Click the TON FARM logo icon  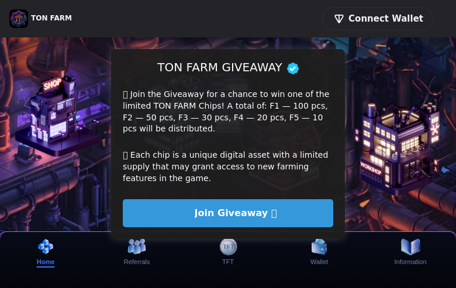(x=19, y=19)
